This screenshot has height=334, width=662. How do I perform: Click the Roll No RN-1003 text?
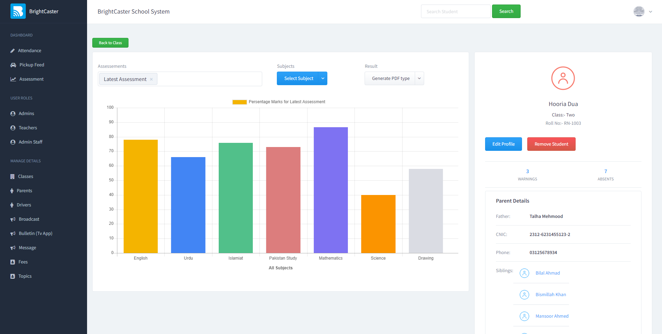[x=563, y=123]
